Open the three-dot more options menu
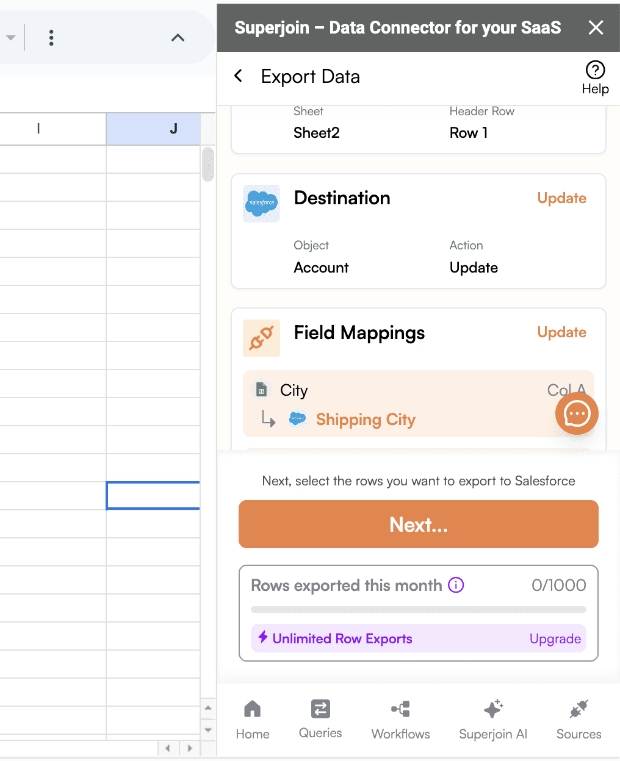The height and width of the screenshot is (761, 620). (x=51, y=38)
